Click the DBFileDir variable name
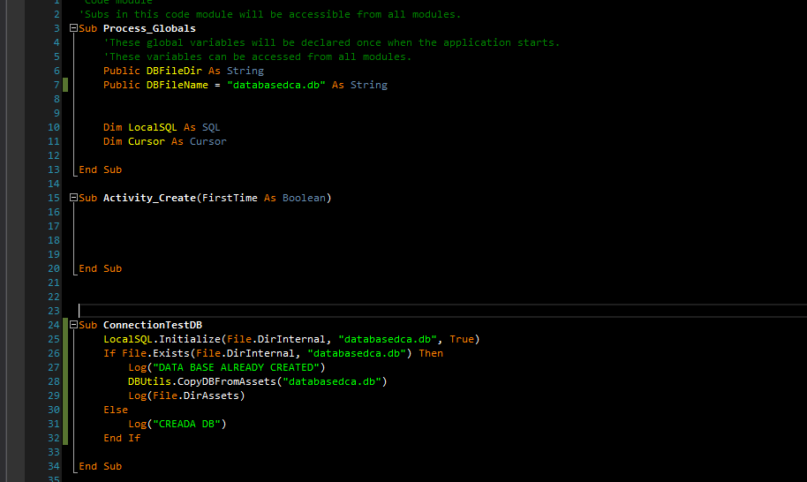807x482 pixels. coord(174,71)
